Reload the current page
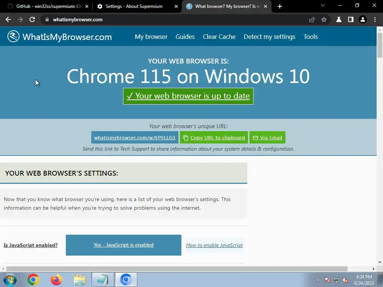Screen dimensions: 383x287 [32, 19]
